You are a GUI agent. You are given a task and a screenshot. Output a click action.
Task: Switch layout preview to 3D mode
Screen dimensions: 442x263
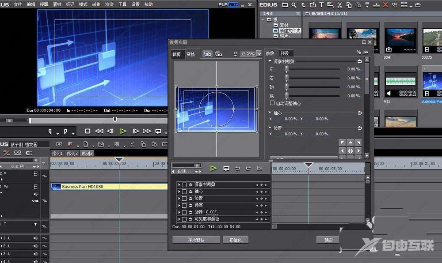coord(219,54)
